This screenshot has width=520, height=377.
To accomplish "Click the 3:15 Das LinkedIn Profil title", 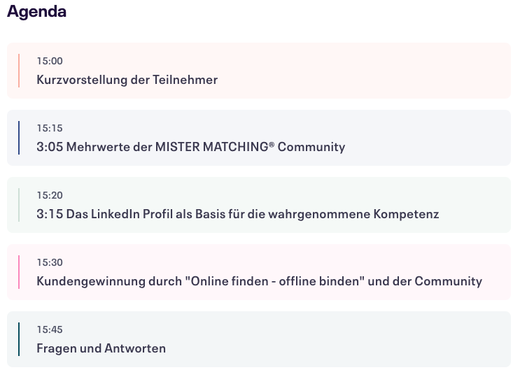I will 238,214.
